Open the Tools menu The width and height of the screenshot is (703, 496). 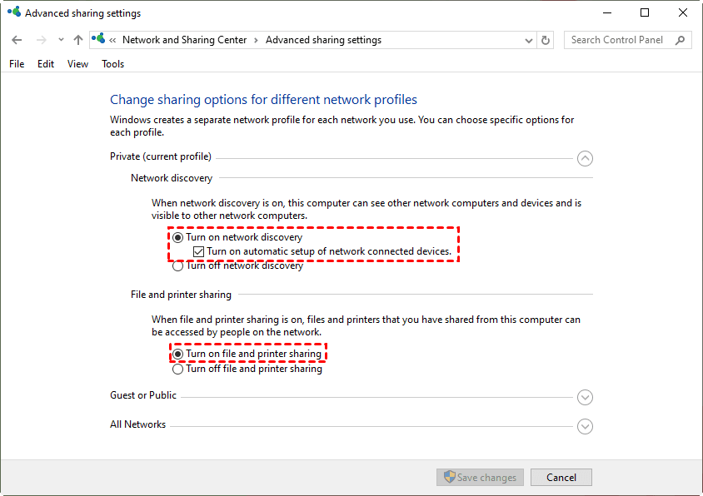pyautogui.click(x=112, y=64)
